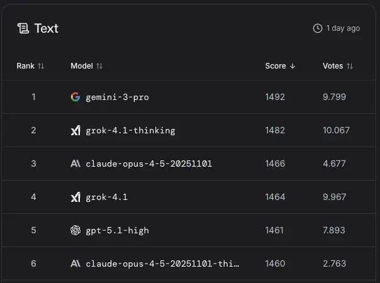The width and height of the screenshot is (380, 283).
Task: Click the OpenAI logo beside gpt-5.1-high
Action: 75,230
